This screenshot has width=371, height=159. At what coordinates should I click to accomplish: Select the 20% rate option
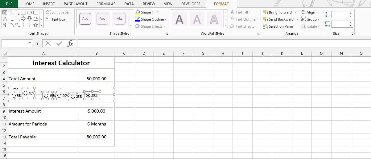click(60, 96)
